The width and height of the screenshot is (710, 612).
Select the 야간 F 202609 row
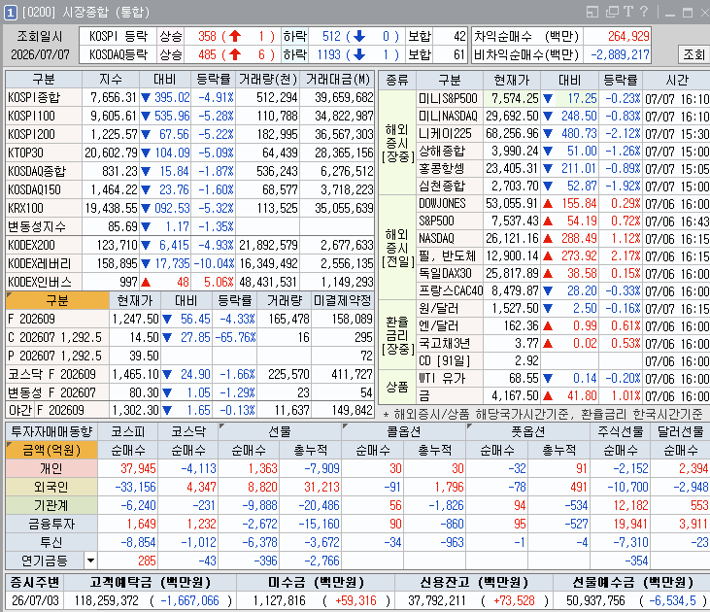[190, 410]
